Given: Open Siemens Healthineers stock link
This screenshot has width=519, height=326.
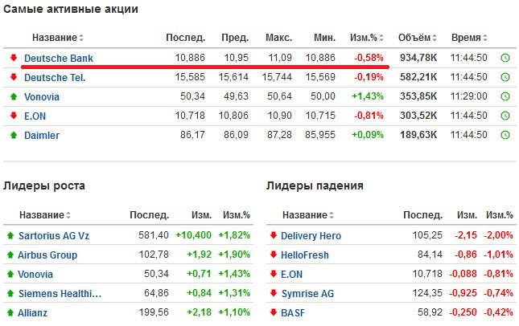Looking at the screenshot, I should coord(60,293).
